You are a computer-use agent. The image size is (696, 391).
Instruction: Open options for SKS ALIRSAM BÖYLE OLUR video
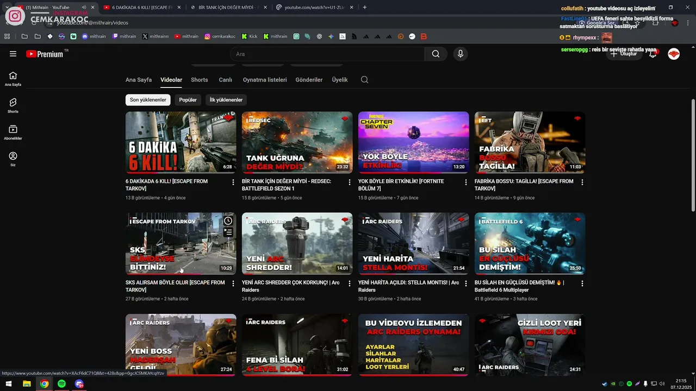(x=233, y=283)
